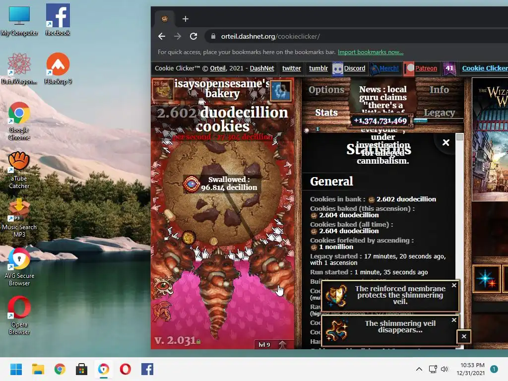Open the facebook desktop shortcut
The height and width of the screenshot is (381, 508).
pos(58,19)
